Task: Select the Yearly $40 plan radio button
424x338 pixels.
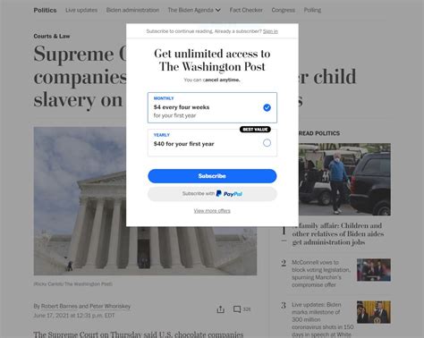Action: point(267,143)
